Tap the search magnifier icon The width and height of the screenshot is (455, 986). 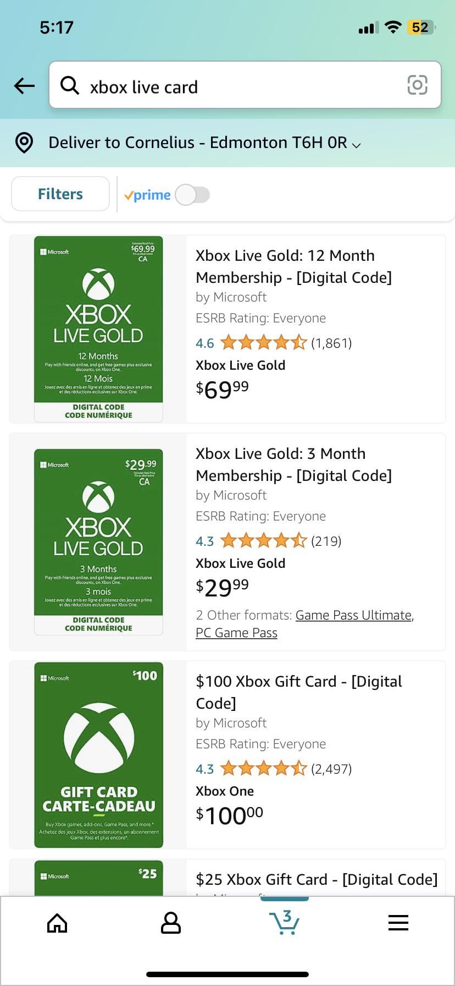click(x=70, y=85)
